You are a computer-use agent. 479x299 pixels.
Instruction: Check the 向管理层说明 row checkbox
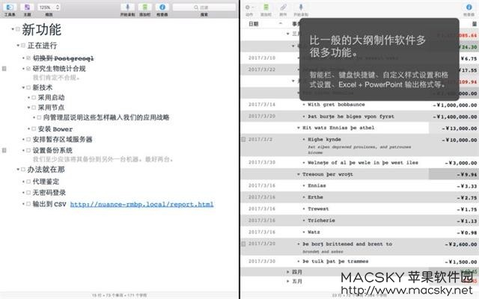tap(39, 117)
